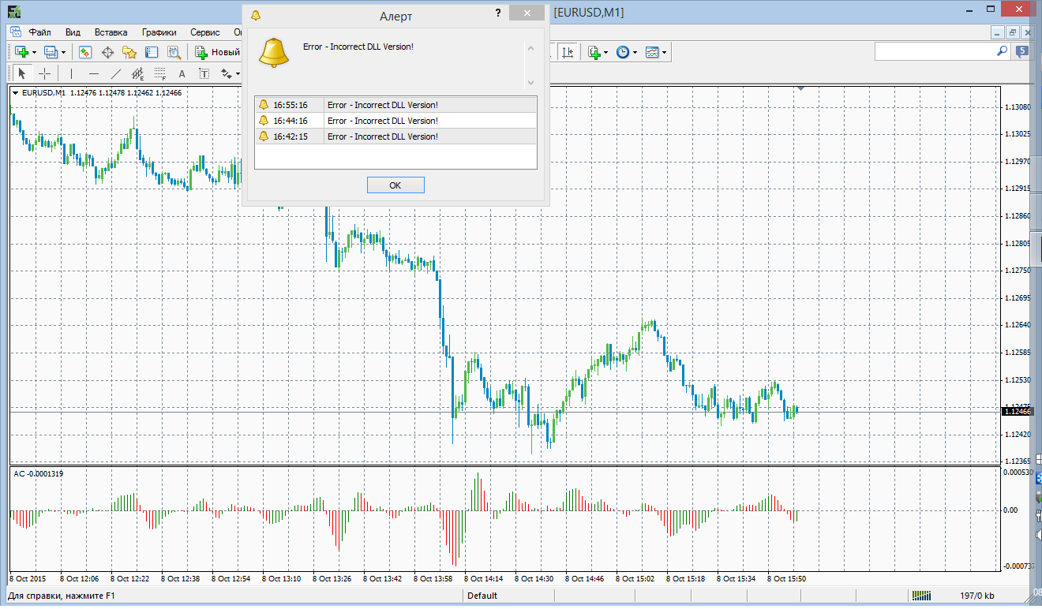This screenshot has height=609, width=1042.
Task: Open the Вставка menu
Action: point(111,32)
